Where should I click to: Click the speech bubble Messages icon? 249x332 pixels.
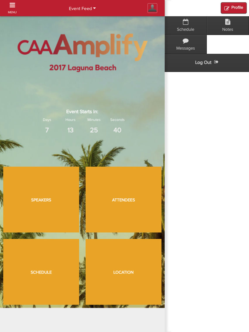point(186,41)
